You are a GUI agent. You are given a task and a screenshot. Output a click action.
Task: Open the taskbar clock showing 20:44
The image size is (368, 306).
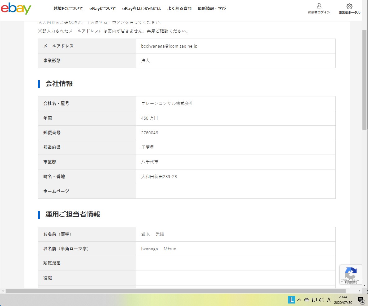pos(343,300)
